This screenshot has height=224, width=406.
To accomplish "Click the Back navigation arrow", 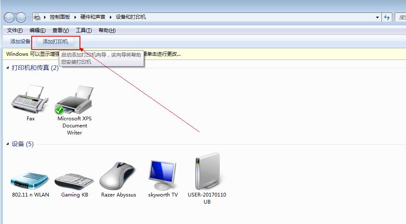I will (x=9, y=17).
